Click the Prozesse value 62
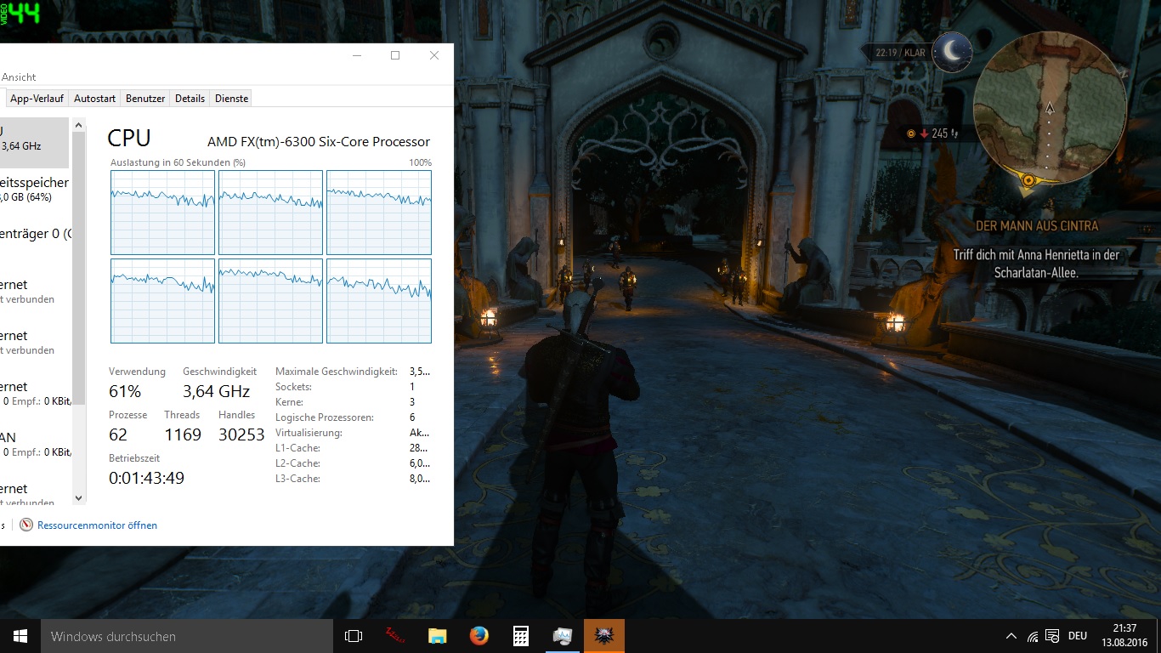The image size is (1161, 653). (118, 434)
